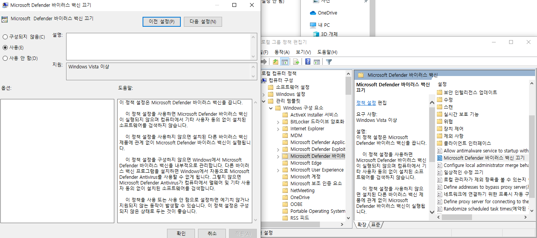Click the Randomize scheduled task times policy icon
The height and width of the screenshot is (238, 537).
(x=440, y=209)
